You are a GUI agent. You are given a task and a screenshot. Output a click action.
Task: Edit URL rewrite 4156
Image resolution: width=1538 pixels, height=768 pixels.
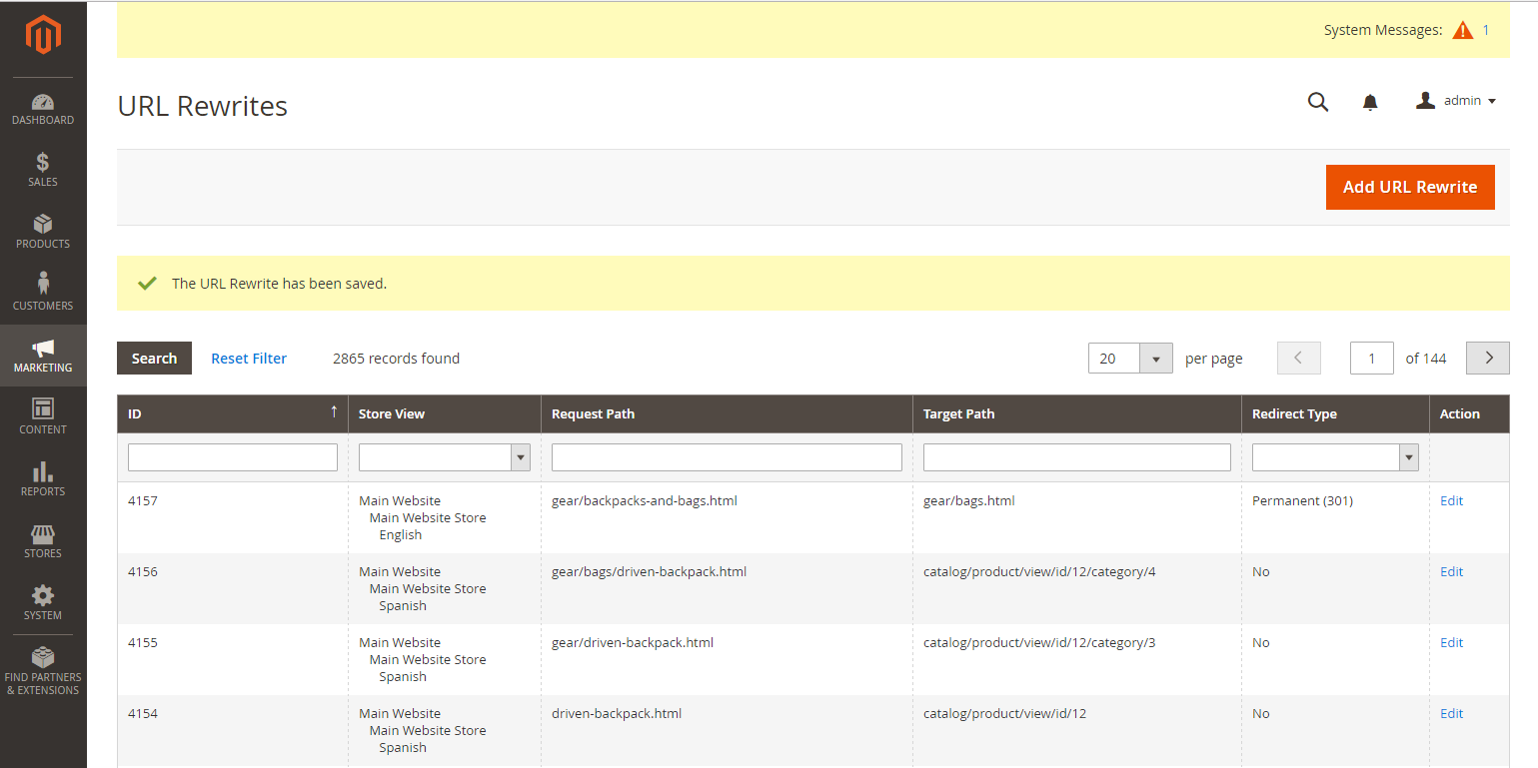[1451, 571]
